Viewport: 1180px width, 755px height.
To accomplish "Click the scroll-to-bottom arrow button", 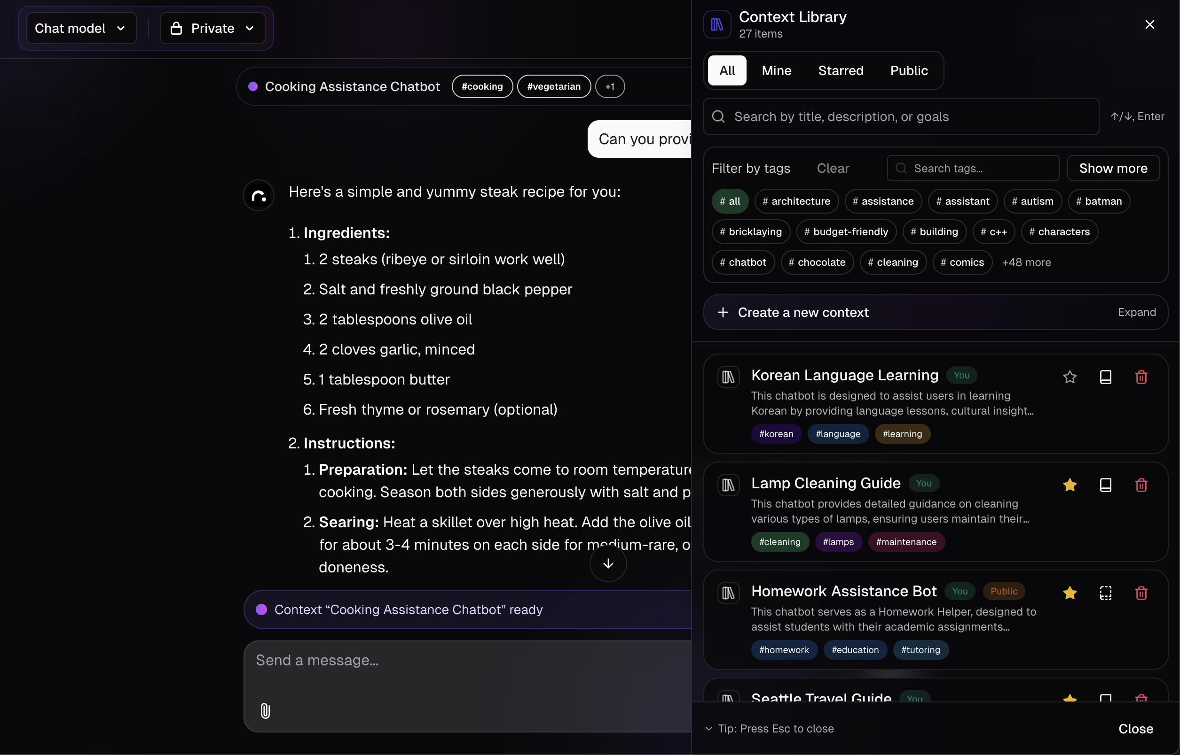I will coord(608,563).
